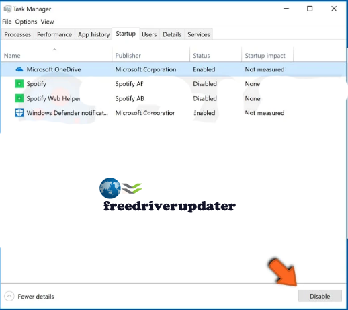Close the Task Manager window
The width and height of the screenshot is (348, 310).
[334, 9]
